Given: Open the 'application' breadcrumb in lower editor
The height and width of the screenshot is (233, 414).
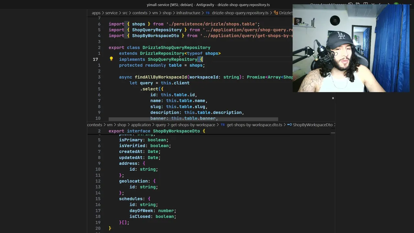Looking at the screenshot, I should [141, 125].
